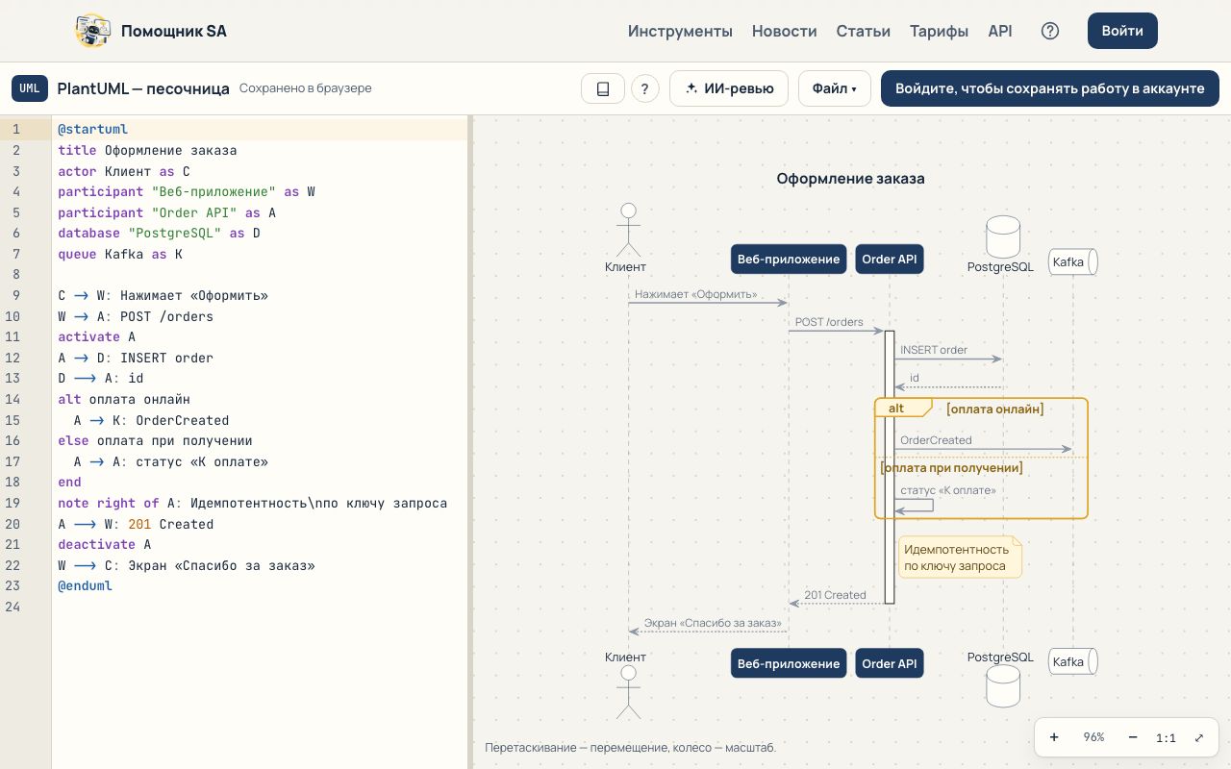Go to Новости in the navigation
This screenshot has height=769, width=1231.
click(x=785, y=31)
